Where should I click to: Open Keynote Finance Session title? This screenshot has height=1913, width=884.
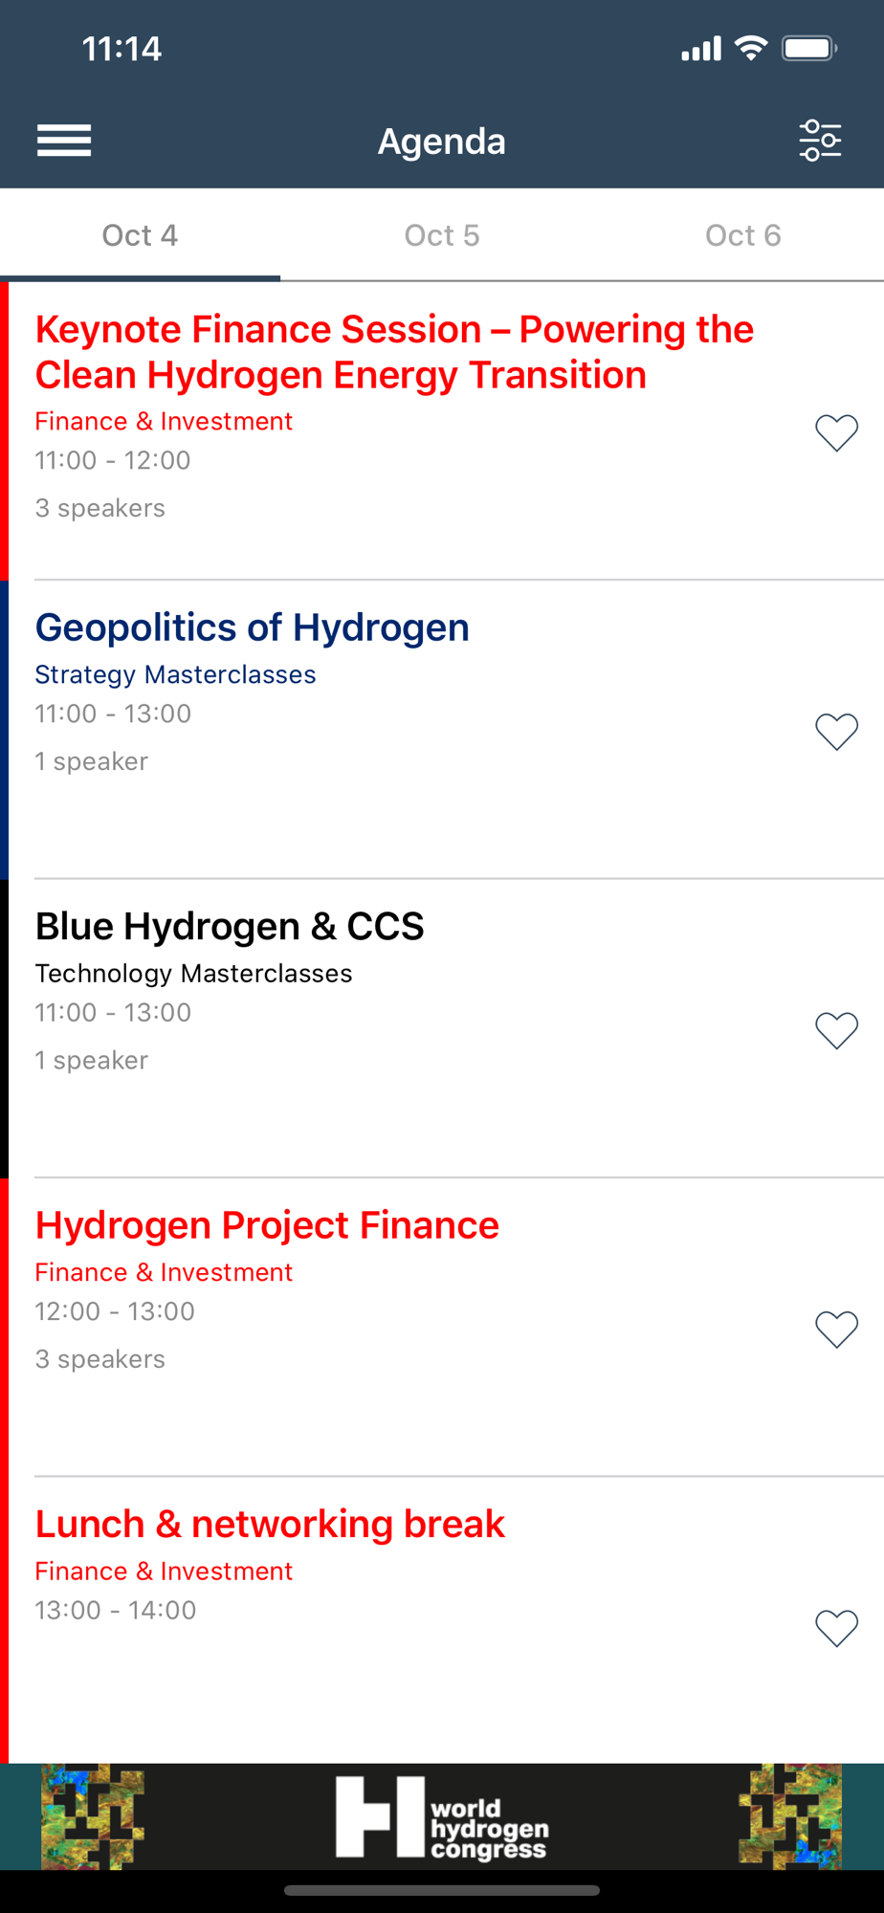coord(394,352)
